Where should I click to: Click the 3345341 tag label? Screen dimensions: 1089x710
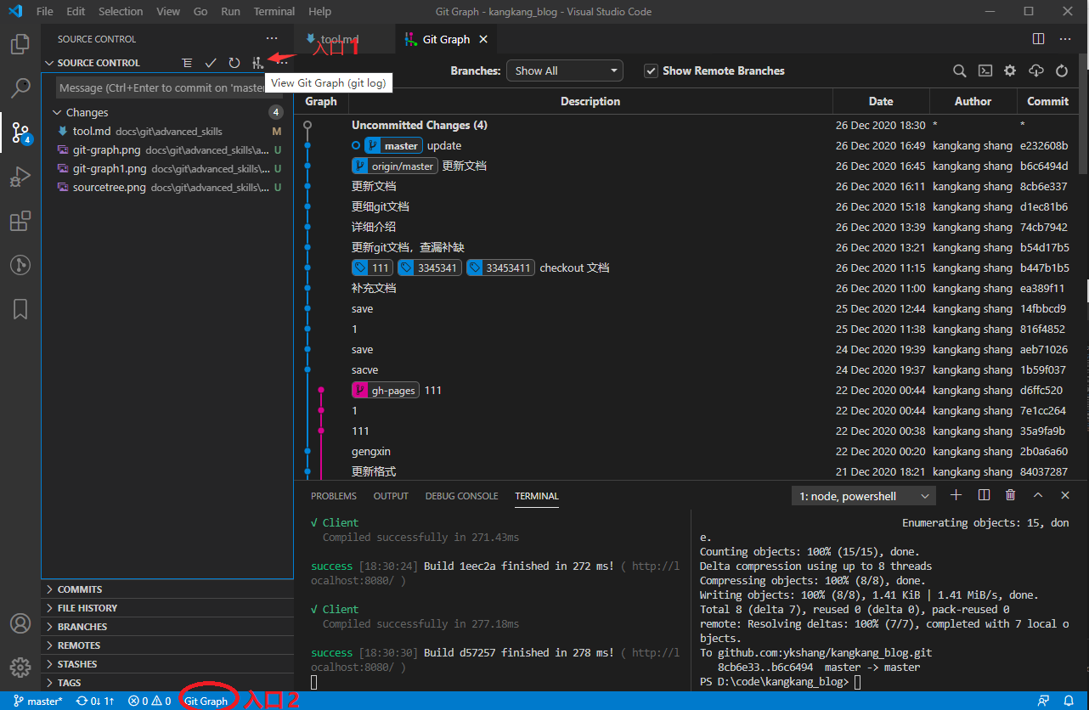(430, 268)
